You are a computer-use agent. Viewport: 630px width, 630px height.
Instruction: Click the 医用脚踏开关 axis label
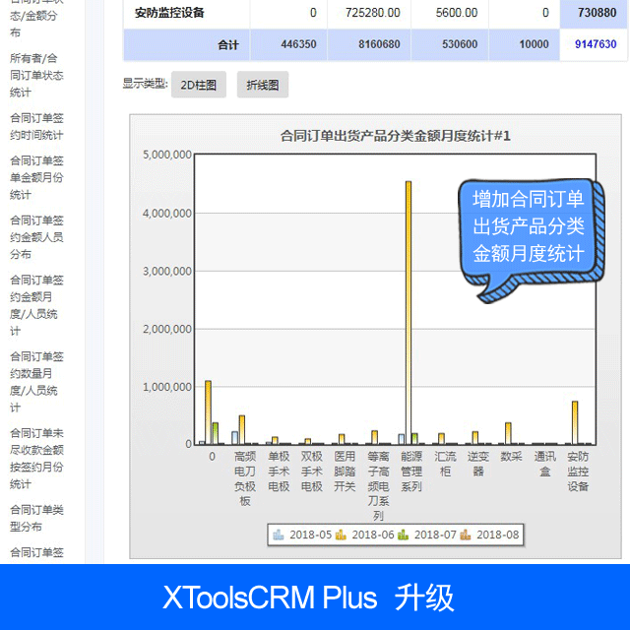tap(345, 472)
